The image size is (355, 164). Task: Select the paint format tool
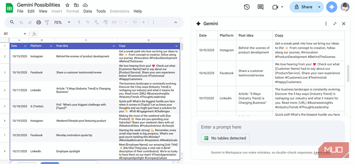47,22
